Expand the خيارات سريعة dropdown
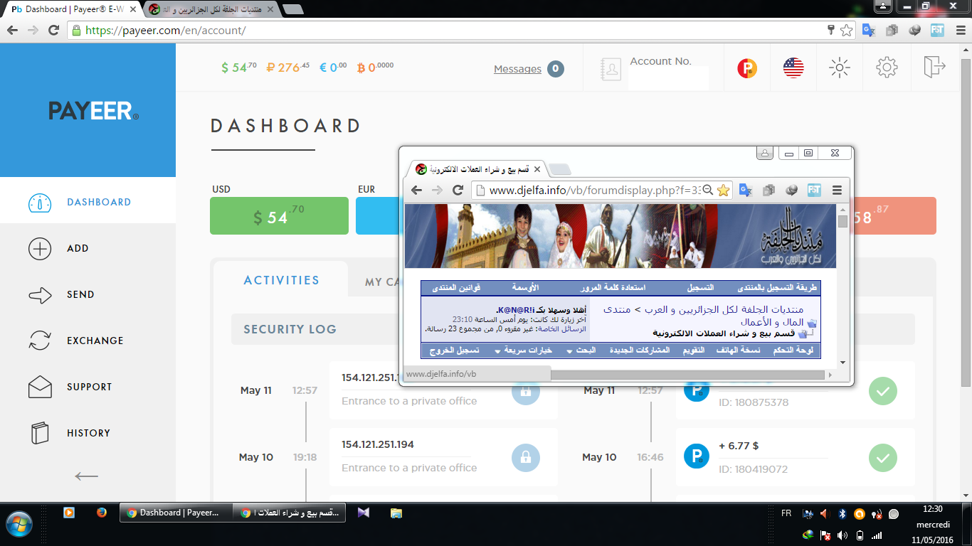This screenshot has height=546, width=972. point(524,350)
